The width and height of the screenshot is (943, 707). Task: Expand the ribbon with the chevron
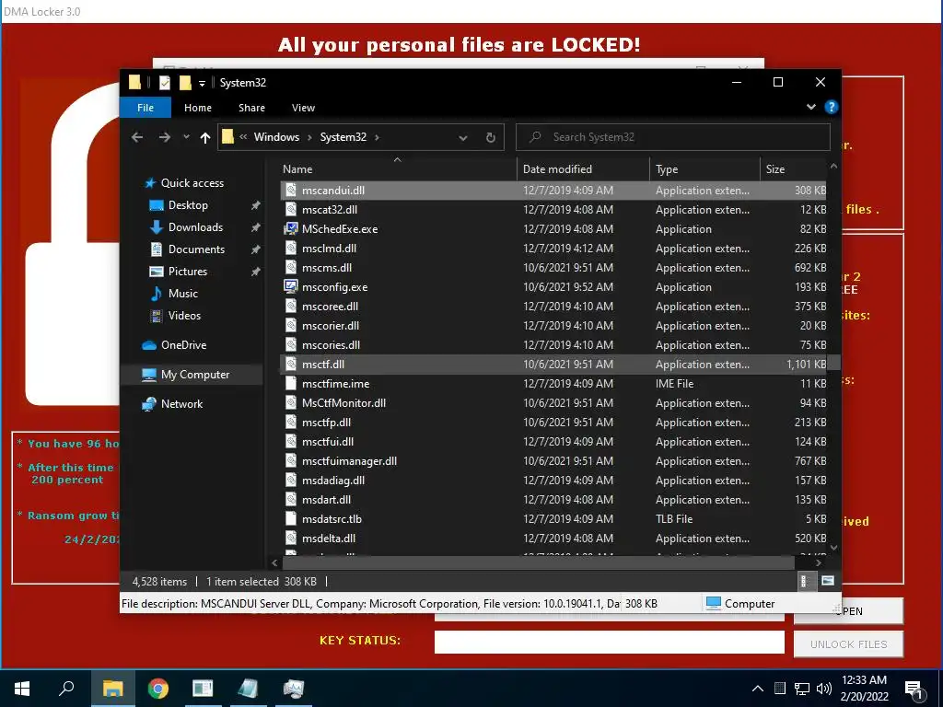click(x=811, y=107)
